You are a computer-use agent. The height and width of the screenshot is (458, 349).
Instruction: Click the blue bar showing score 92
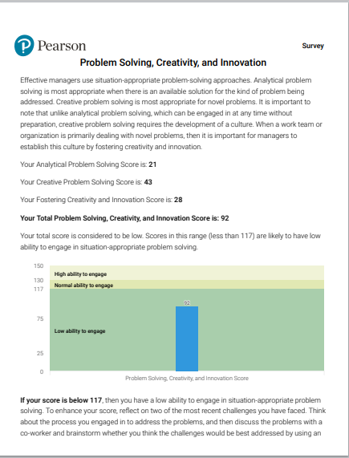point(187,338)
